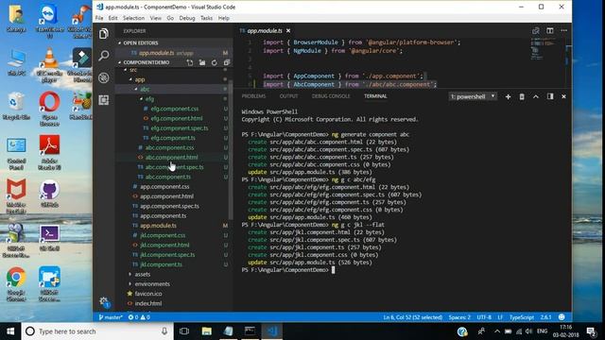Viewport: 605px width, 340px height.
Task: Open abc.component.html in Explorer
Action: (172, 158)
